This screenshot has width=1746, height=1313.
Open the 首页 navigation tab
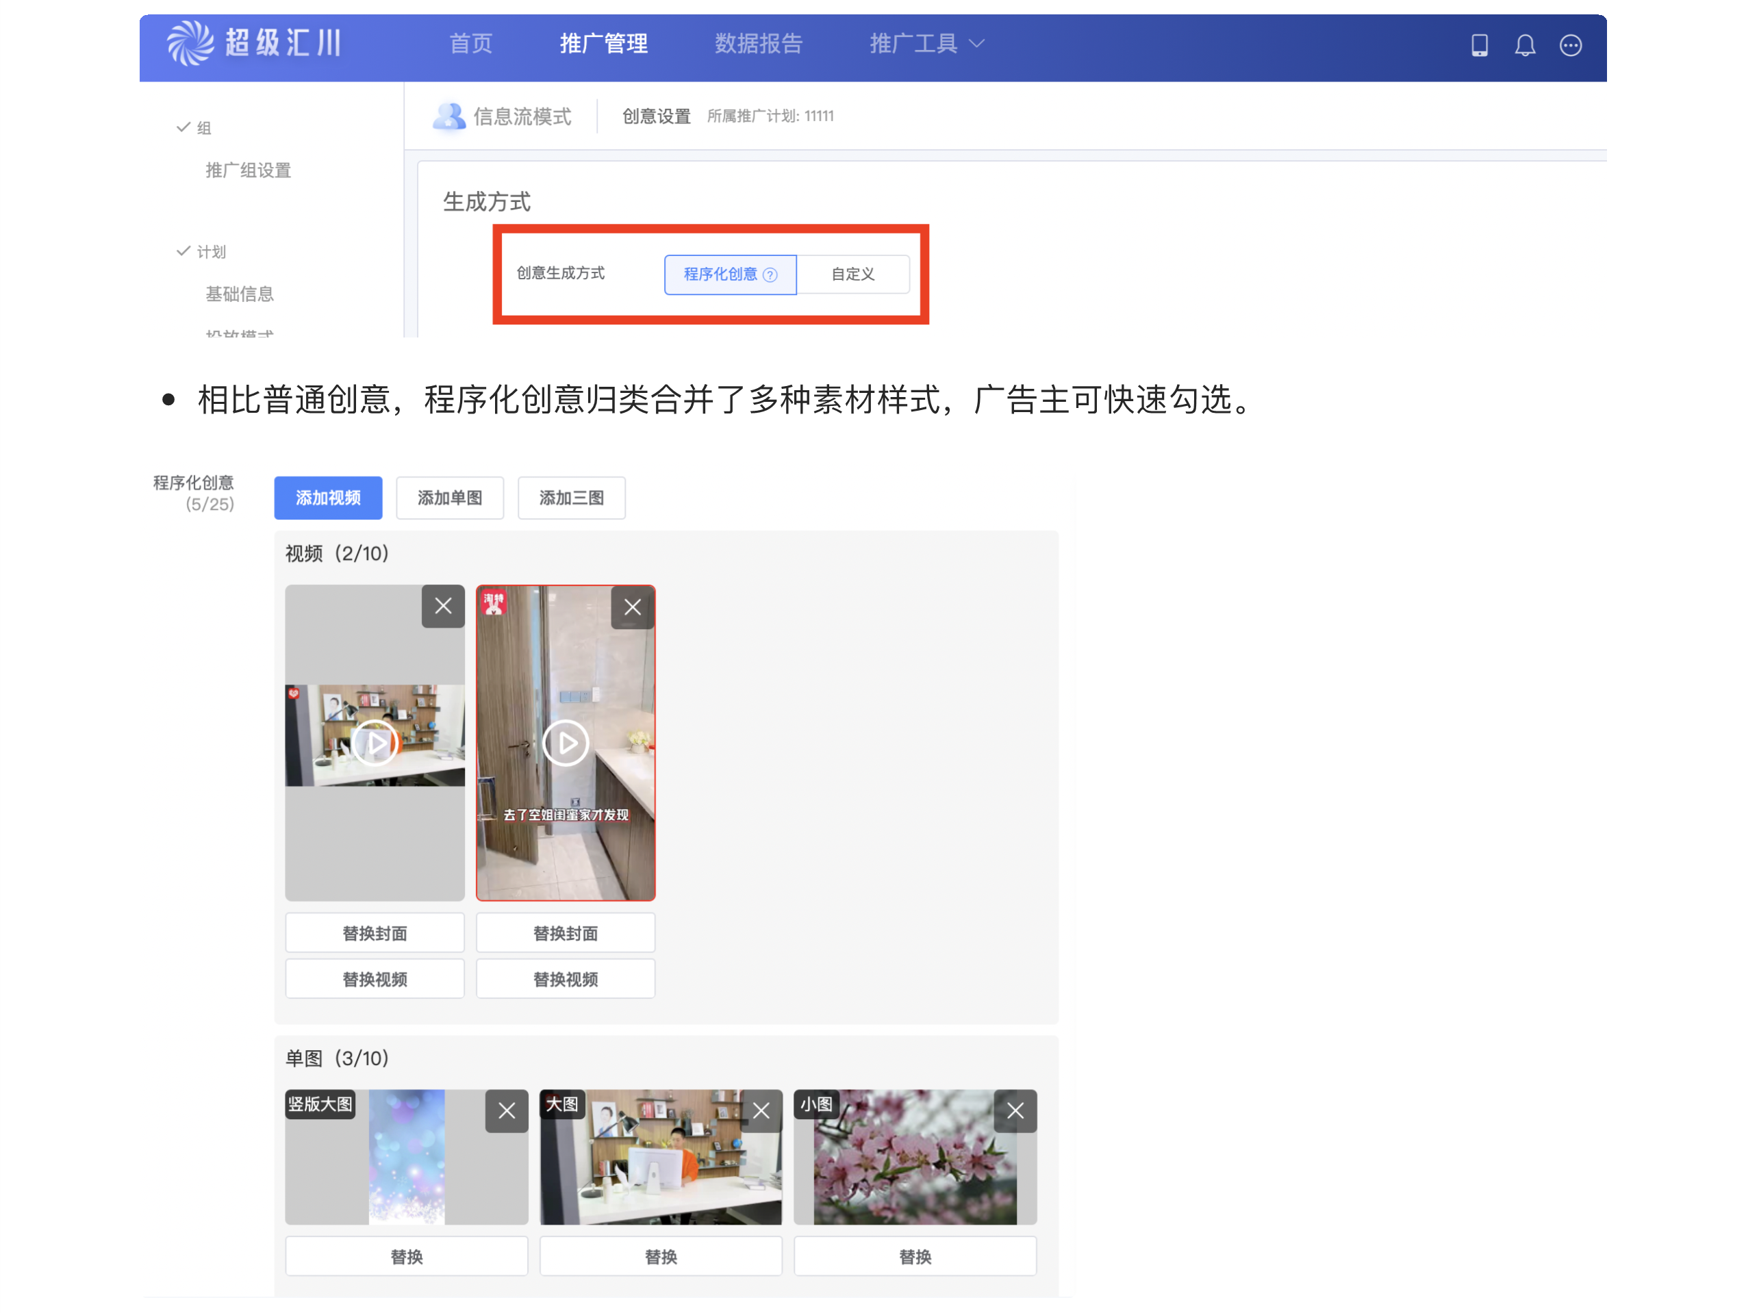click(470, 43)
